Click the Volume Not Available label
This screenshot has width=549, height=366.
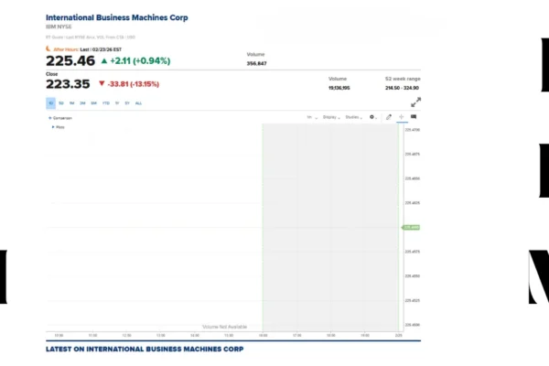pyautogui.click(x=225, y=327)
